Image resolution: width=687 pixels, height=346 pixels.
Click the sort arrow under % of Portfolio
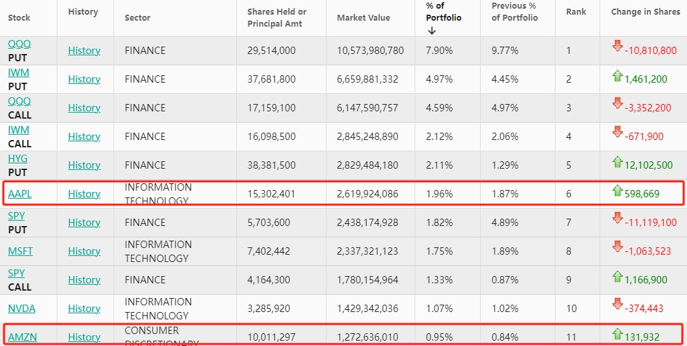click(431, 30)
